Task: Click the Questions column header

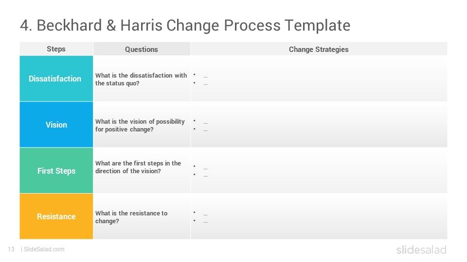Action: tap(142, 49)
